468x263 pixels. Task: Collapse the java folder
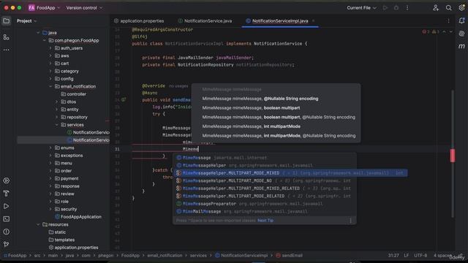coord(38,32)
